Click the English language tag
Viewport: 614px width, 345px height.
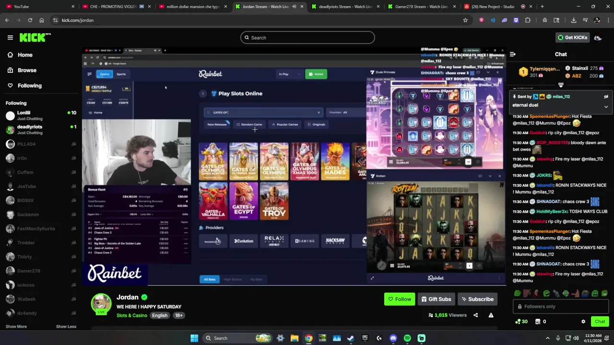pyautogui.click(x=160, y=315)
